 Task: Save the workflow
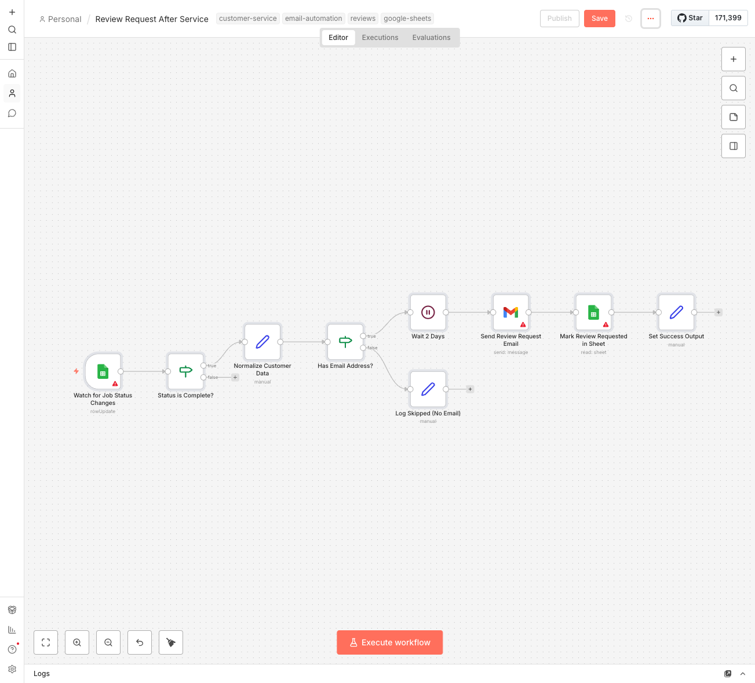[599, 19]
